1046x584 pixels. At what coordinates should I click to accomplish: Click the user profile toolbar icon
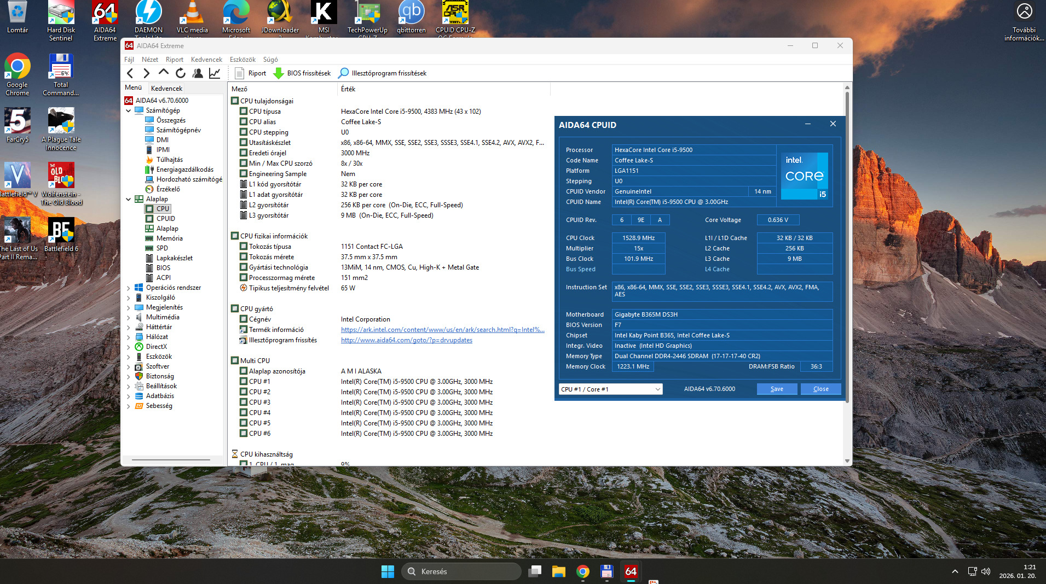(198, 73)
